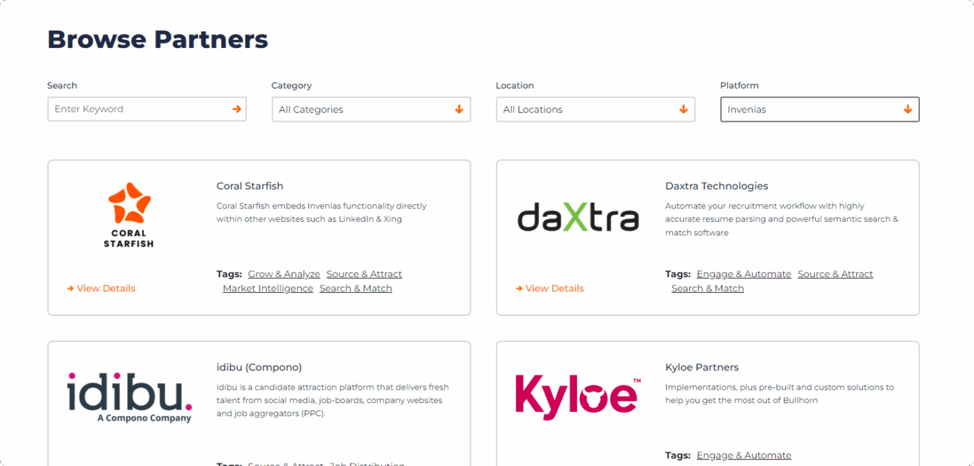Click Search & Match tag on Coral Starfish

coord(356,288)
